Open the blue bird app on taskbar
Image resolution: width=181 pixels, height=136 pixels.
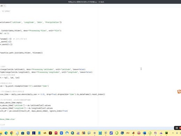pyautogui.click(x=62, y=133)
